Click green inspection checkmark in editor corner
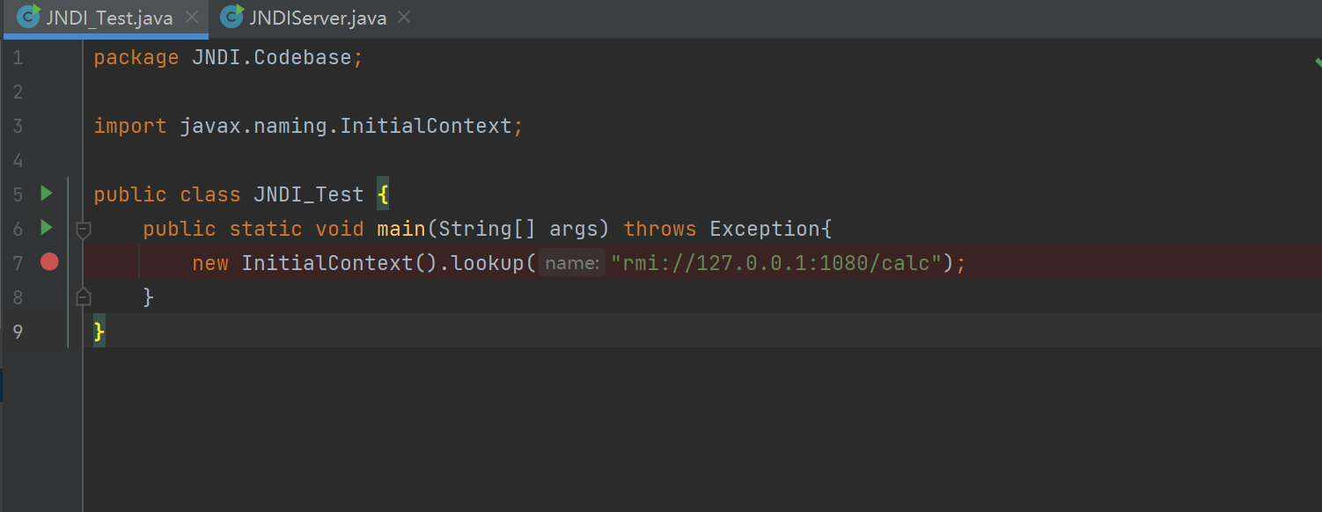Viewport: 1322px width, 512px height. [1318, 62]
